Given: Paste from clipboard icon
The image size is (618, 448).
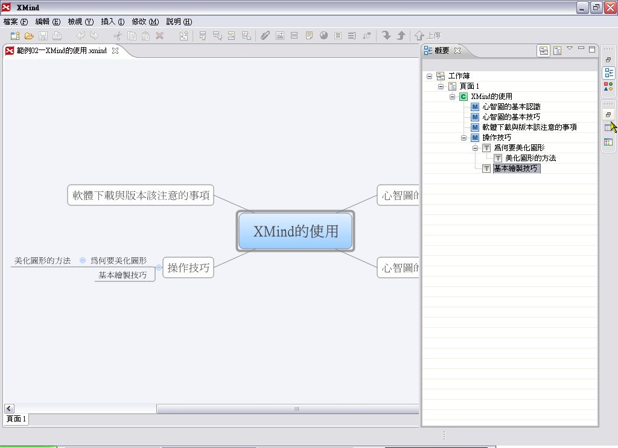Looking at the screenshot, I should [x=145, y=36].
